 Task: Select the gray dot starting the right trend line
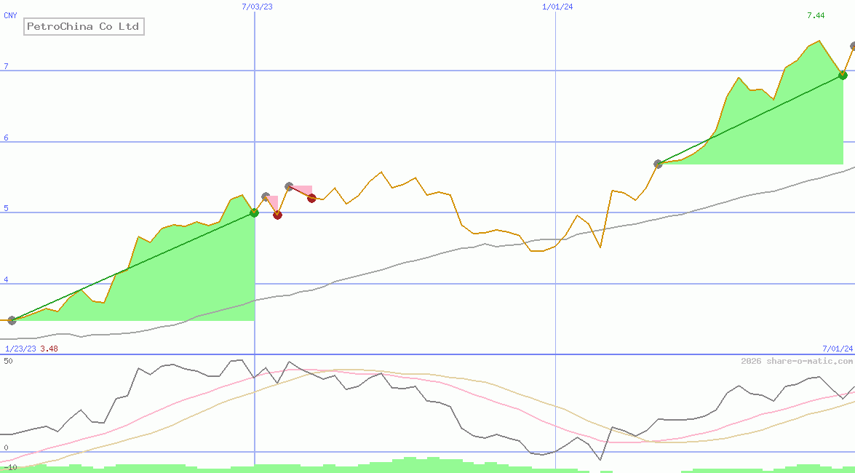tap(659, 164)
